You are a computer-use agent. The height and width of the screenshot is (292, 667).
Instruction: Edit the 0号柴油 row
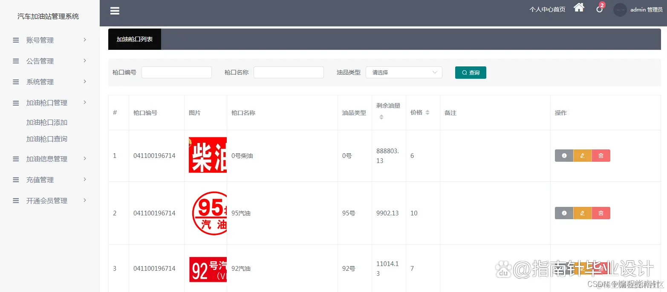click(582, 156)
